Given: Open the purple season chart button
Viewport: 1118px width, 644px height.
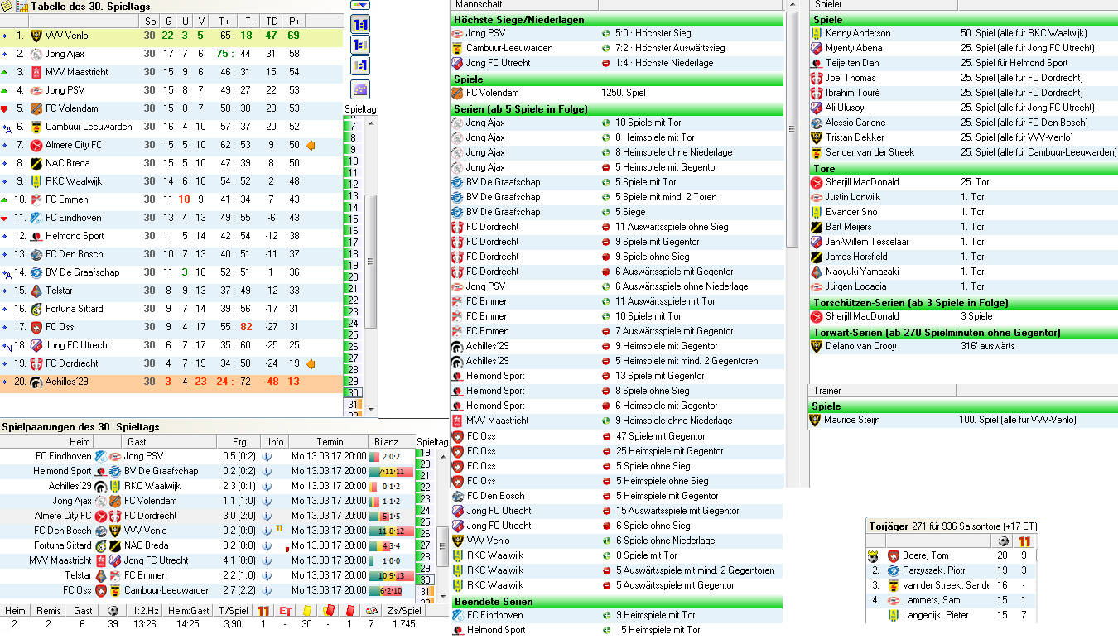Looking at the screenshot, I should 361,89.
